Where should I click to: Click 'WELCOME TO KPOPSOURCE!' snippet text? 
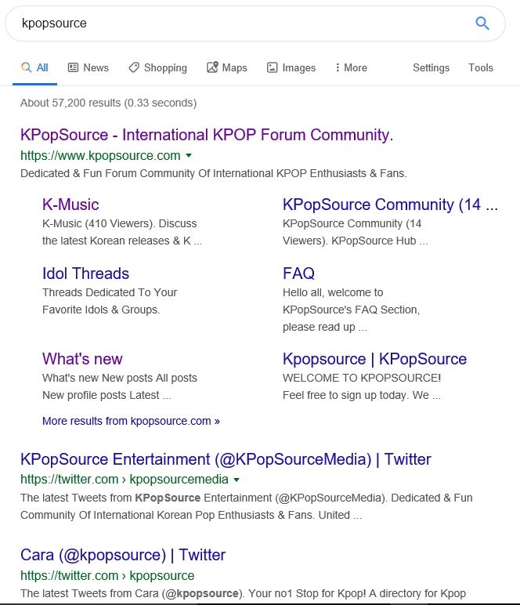coord(362,378)
